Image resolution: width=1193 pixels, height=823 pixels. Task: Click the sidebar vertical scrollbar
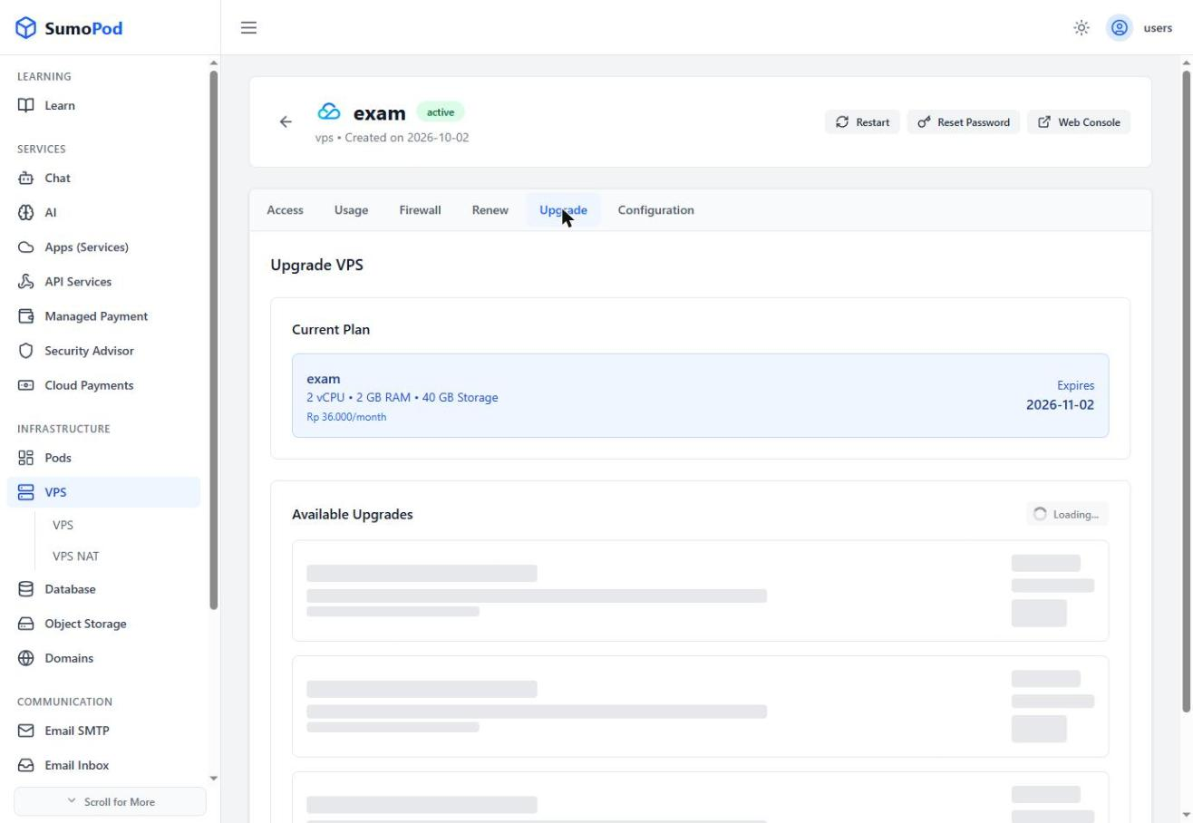tap(214, 340)
